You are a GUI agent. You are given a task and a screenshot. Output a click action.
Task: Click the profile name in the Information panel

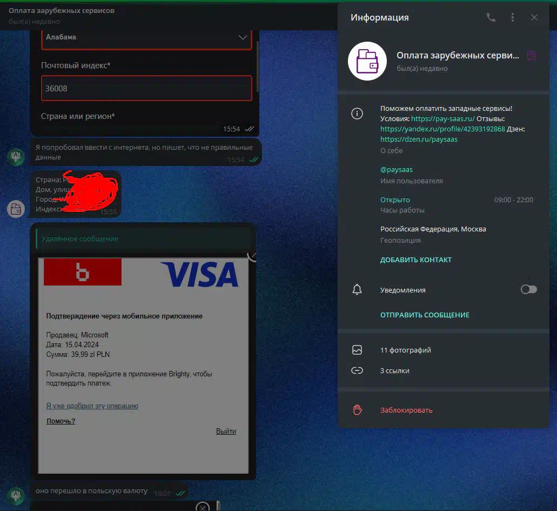click(x=458, y=56)
